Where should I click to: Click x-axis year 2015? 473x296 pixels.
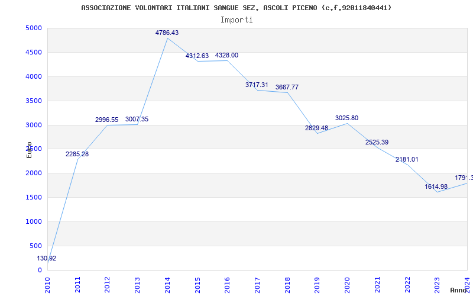click(197, 285)
